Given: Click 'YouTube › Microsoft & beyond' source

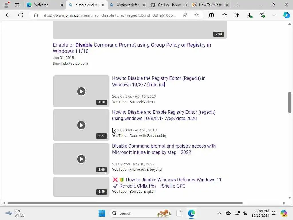Looking at the screenshot, I should pos(137,170).
